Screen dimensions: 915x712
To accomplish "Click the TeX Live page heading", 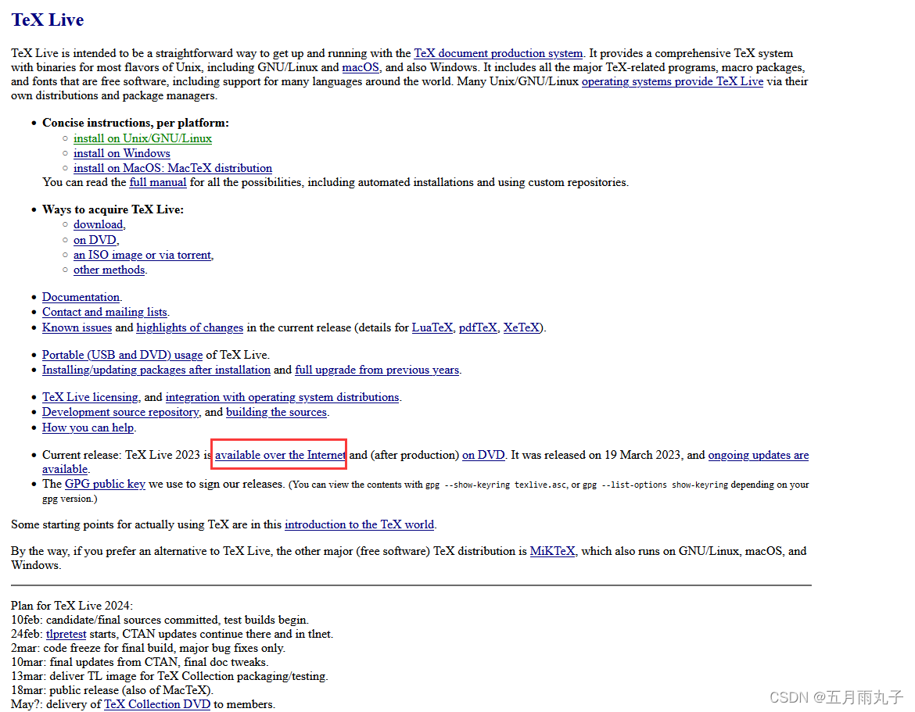I will [x=48, y=20].
